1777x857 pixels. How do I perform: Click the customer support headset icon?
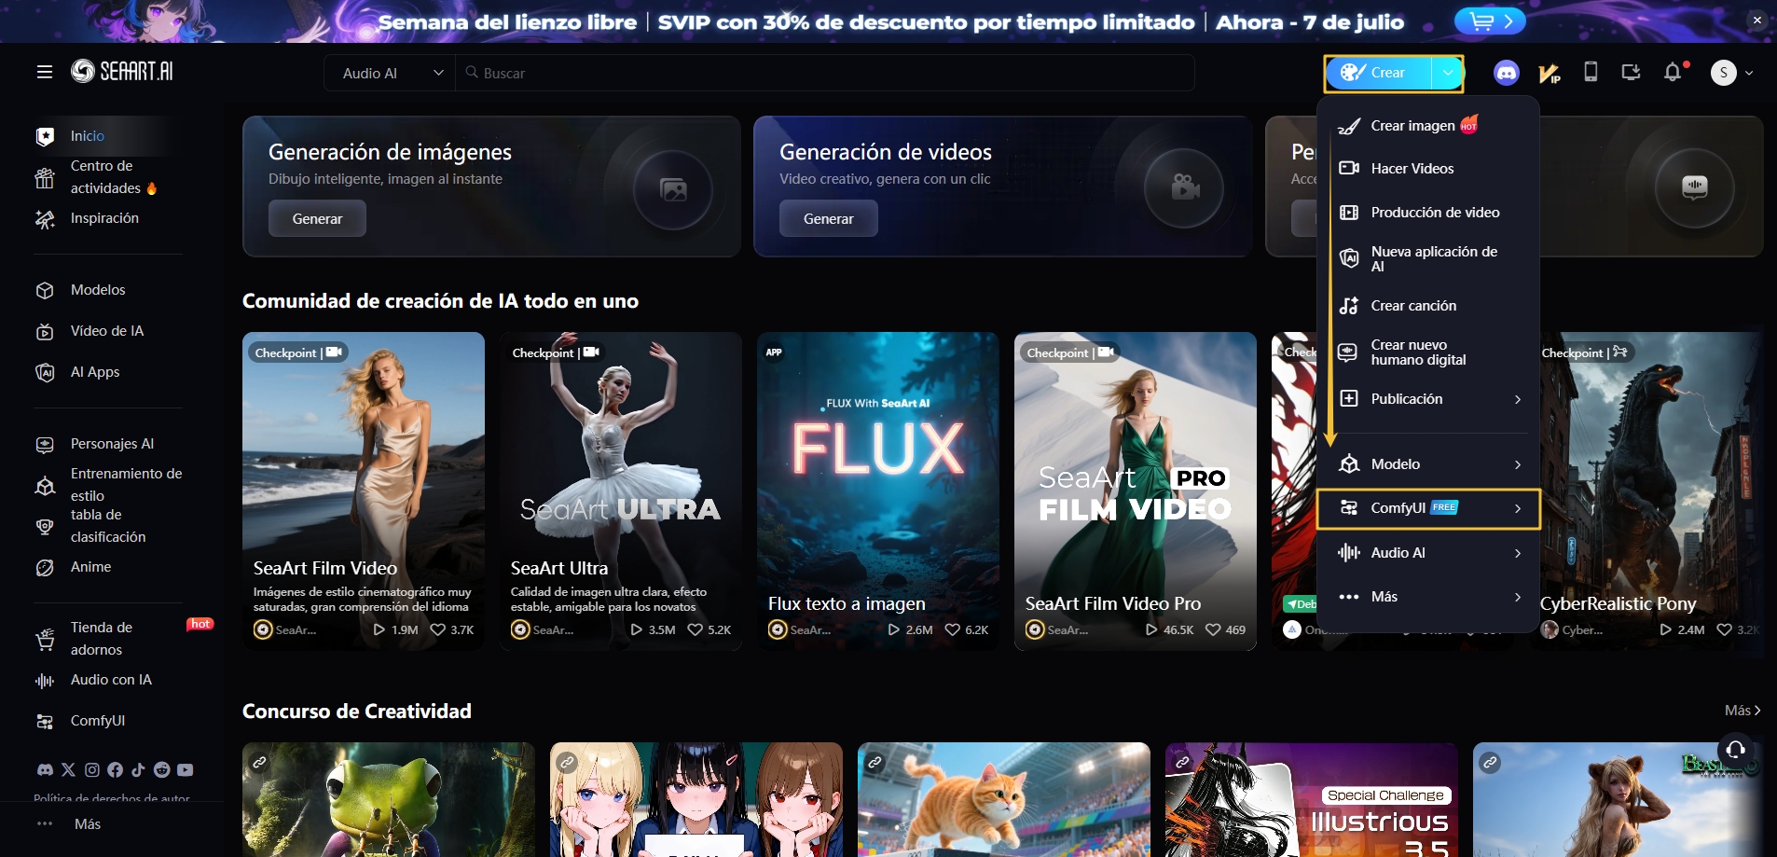1735,750
